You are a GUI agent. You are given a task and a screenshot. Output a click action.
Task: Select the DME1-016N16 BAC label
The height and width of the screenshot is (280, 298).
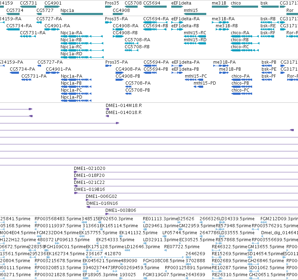(x=102, y=203)
